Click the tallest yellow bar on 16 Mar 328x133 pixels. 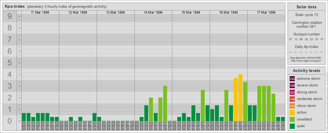point(240,98)
